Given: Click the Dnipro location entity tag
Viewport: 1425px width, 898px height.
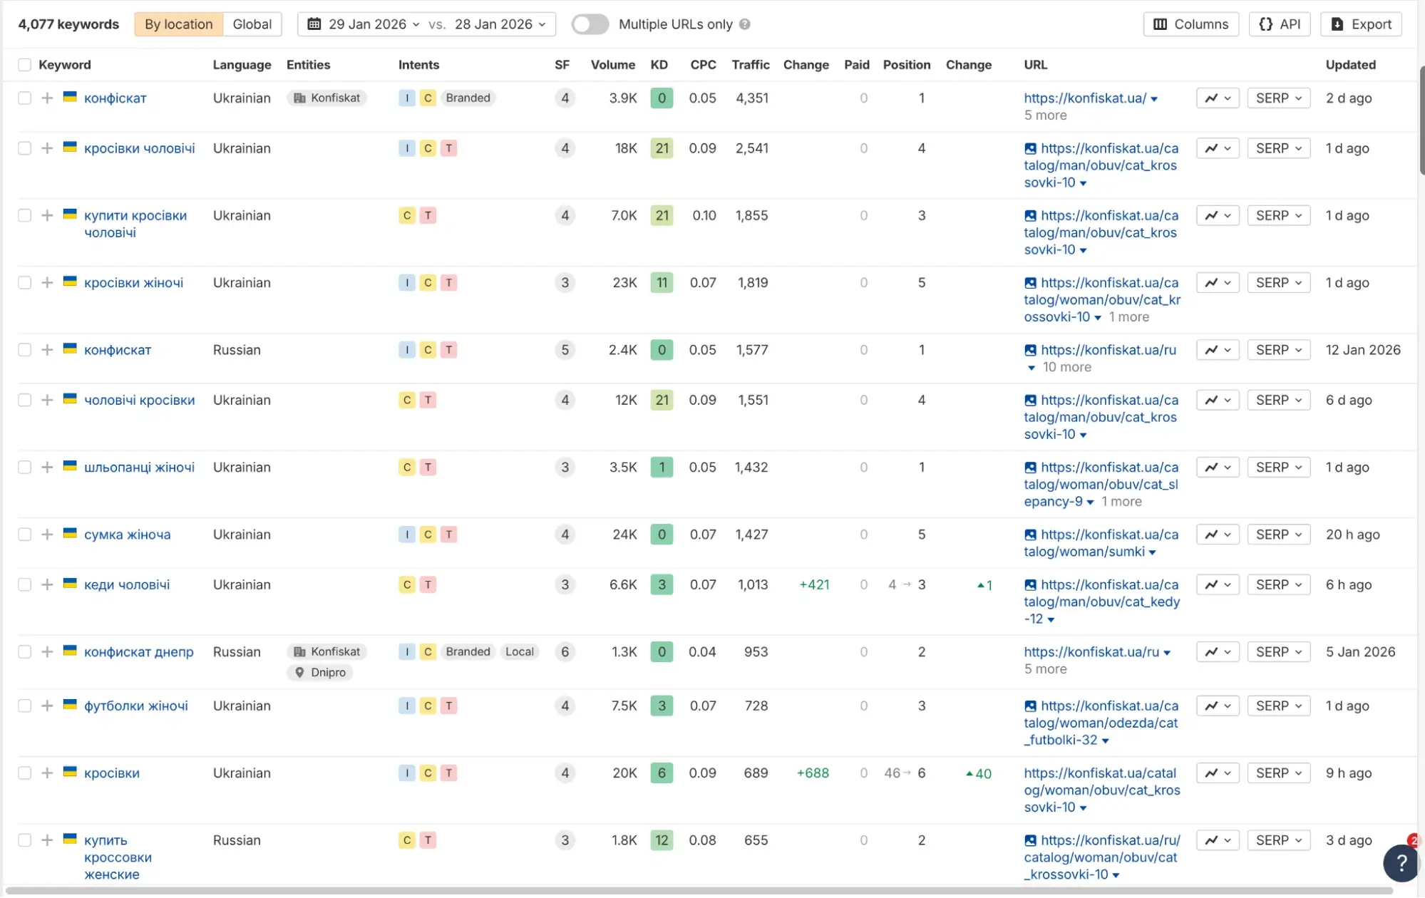Looking at the screenshot, I should (320, 672).
